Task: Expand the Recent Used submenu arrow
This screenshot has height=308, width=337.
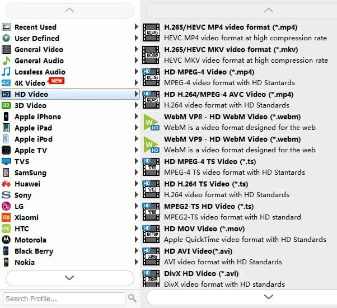Action: click(x=136, y=27)
